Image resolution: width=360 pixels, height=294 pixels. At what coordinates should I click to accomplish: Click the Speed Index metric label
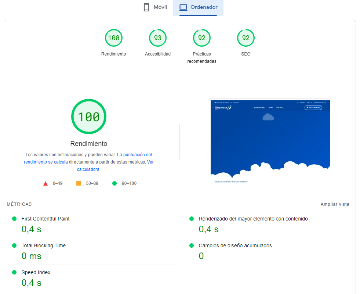coord(36,272)
